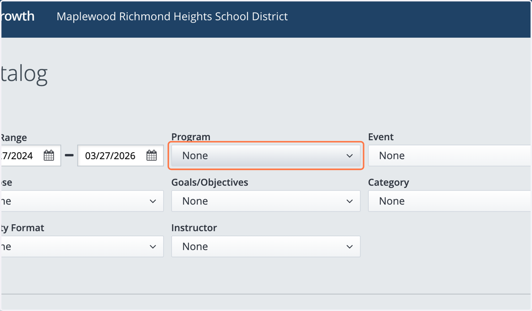Open the Format dropdown beside Instructor
Image resolution: width=532 pixels, height=311 pixels.
click(82, 246)
